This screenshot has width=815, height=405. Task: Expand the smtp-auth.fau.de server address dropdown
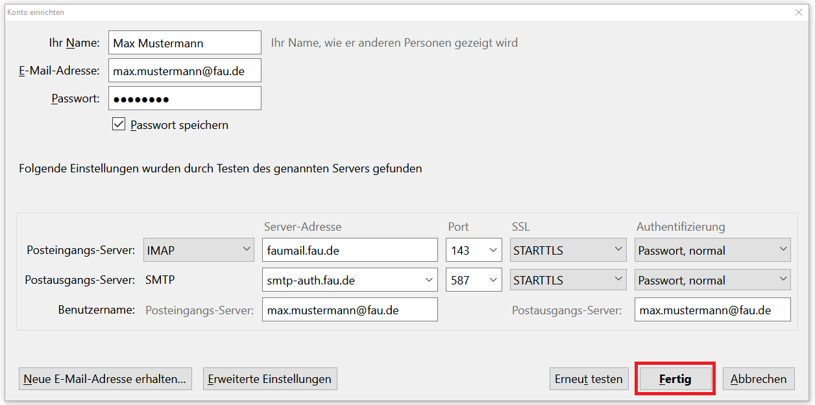click(x=428, y=280)
